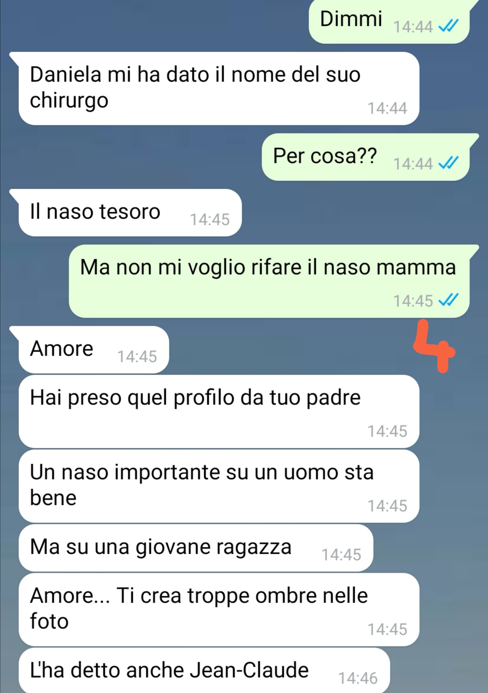Tap the 'Ma su una giovane ragazza' message
Screen dimensions: 488x693
[x=196, y=548]
